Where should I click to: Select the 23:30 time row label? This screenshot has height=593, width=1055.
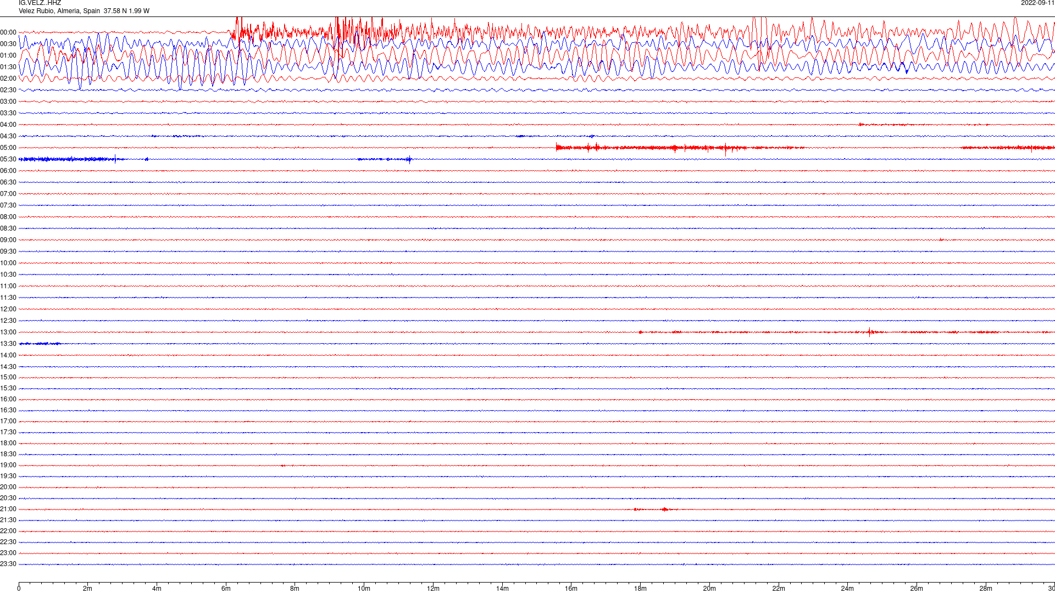[x=8, y=564]
